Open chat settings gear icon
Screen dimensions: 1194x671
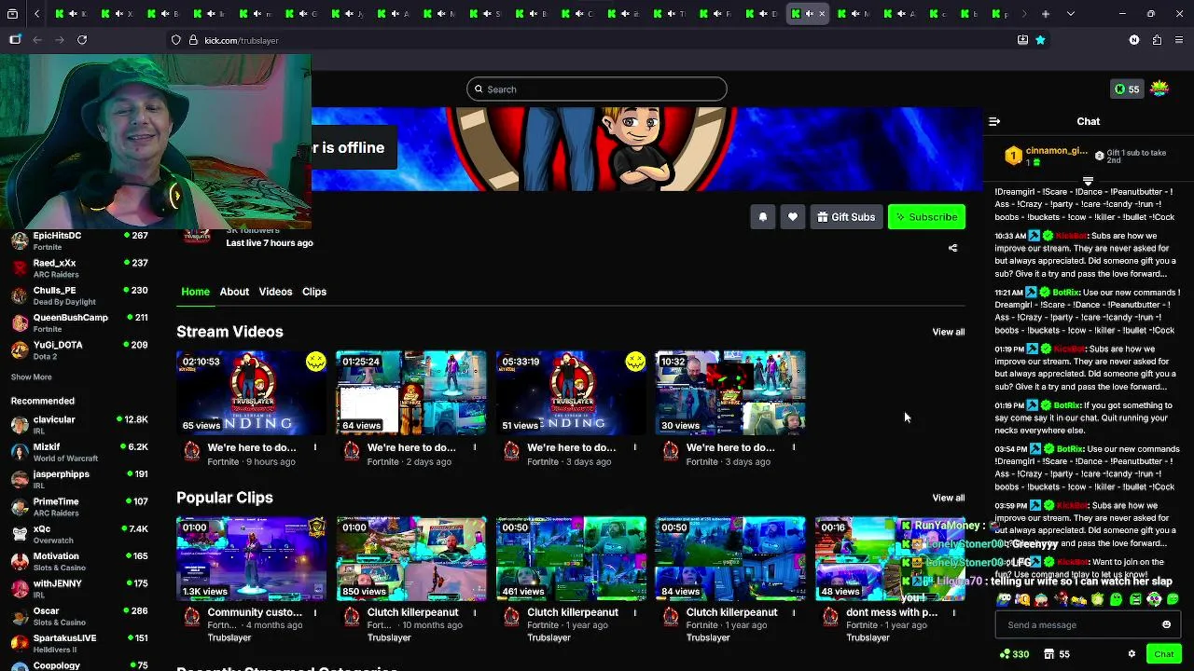[1132, 654]
